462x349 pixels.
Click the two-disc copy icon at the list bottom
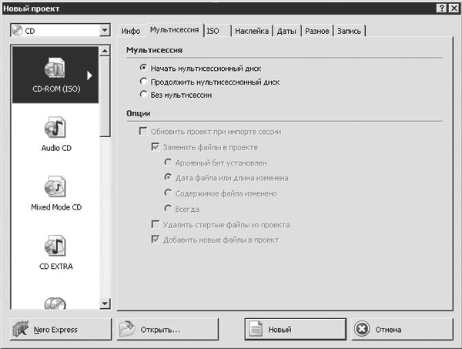tap(55, 303)
